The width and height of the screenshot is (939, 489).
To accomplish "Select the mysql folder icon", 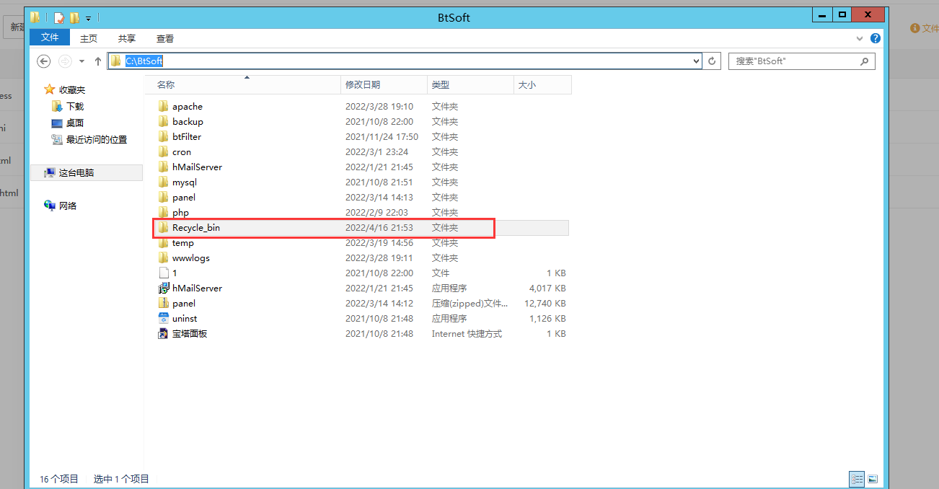I will pos(163,182).
